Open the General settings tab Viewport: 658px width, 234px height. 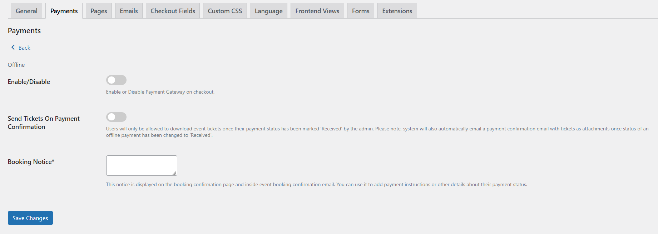(26, 11)
